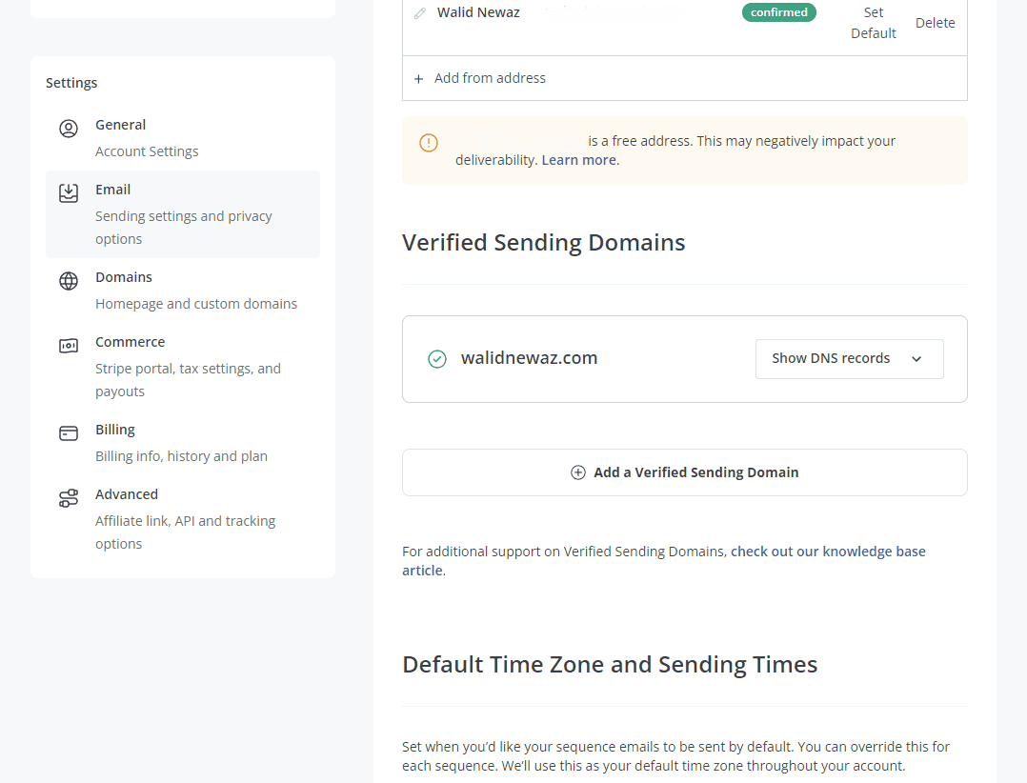Click Default Time Zone and Sending Times heading
Viewport: 1027px width, 783px height.
[610, 665]
